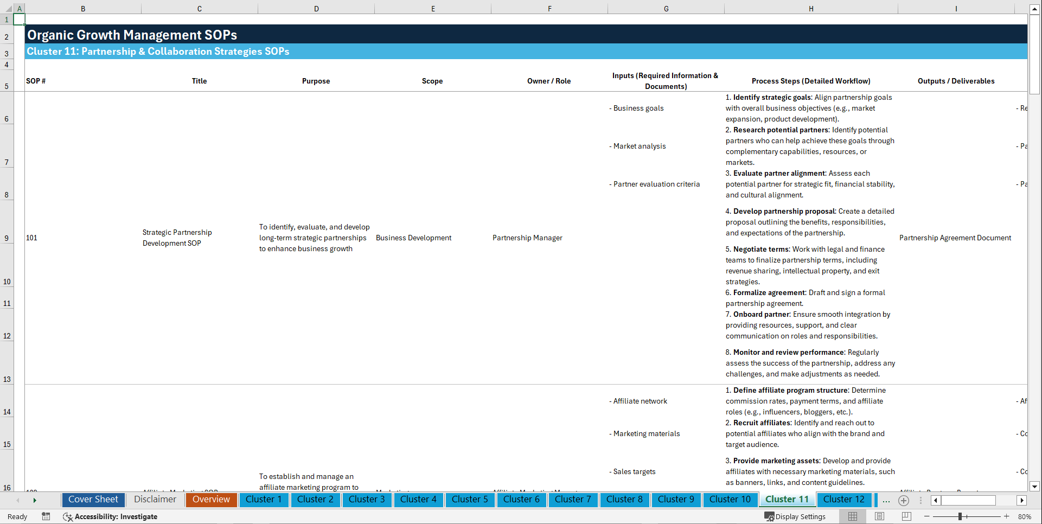Screen dimensions: 1042x524
Task: Click the Zoom Out minus icon
Action: point(926,516)
